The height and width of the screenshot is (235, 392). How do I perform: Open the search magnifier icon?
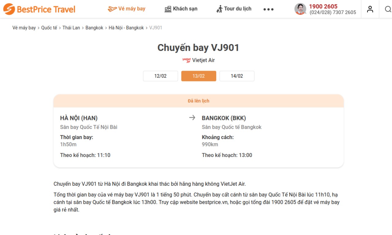388,9
